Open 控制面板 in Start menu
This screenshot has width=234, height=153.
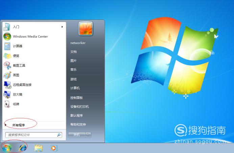(76, 98)
